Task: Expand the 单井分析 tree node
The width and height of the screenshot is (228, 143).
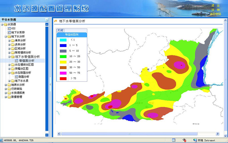Action: coord(9,40)
